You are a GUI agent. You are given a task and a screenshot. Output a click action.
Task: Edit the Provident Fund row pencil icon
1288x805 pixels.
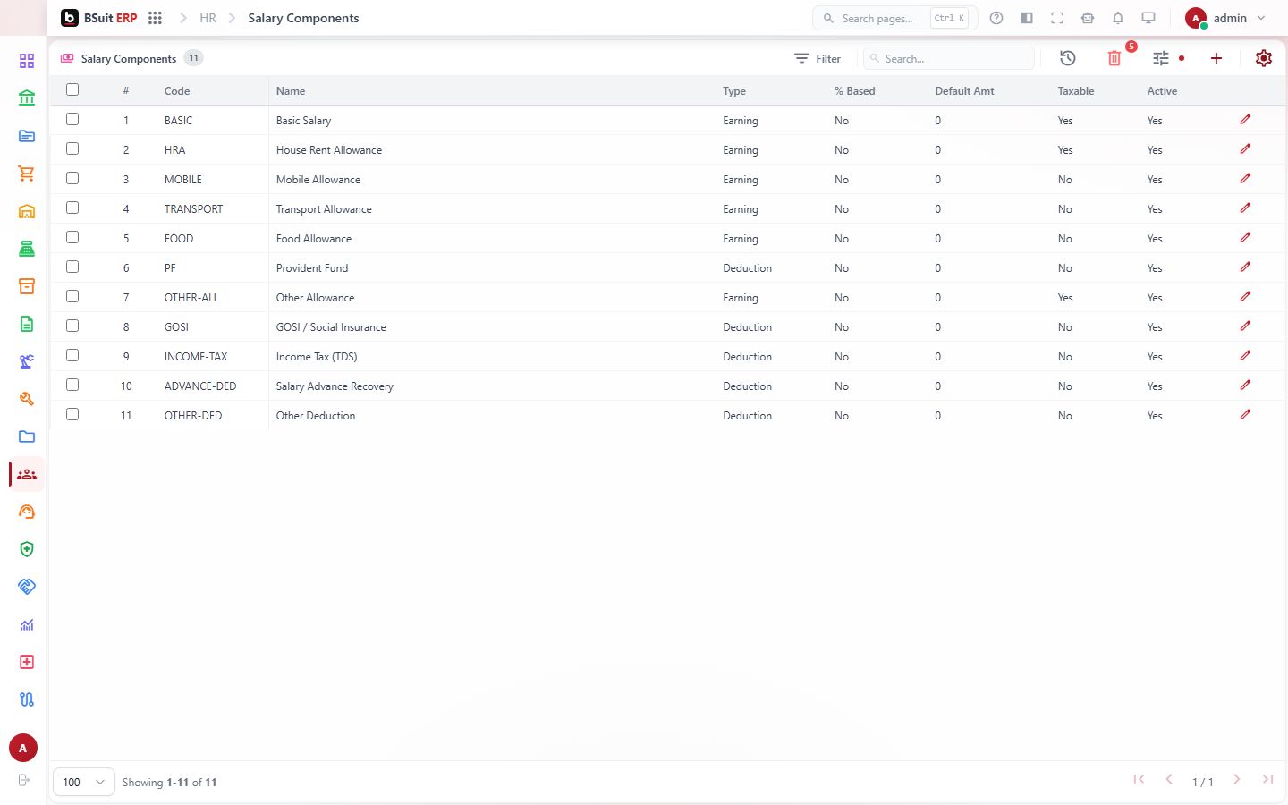[1245, 267]
